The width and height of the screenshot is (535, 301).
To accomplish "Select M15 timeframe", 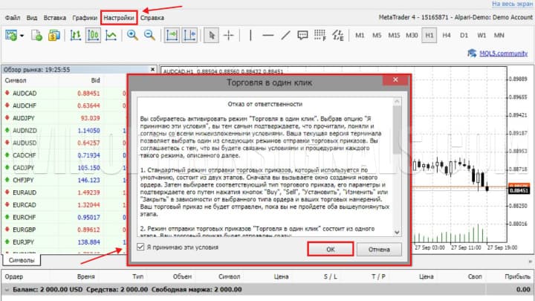I will tap(394, 35).
